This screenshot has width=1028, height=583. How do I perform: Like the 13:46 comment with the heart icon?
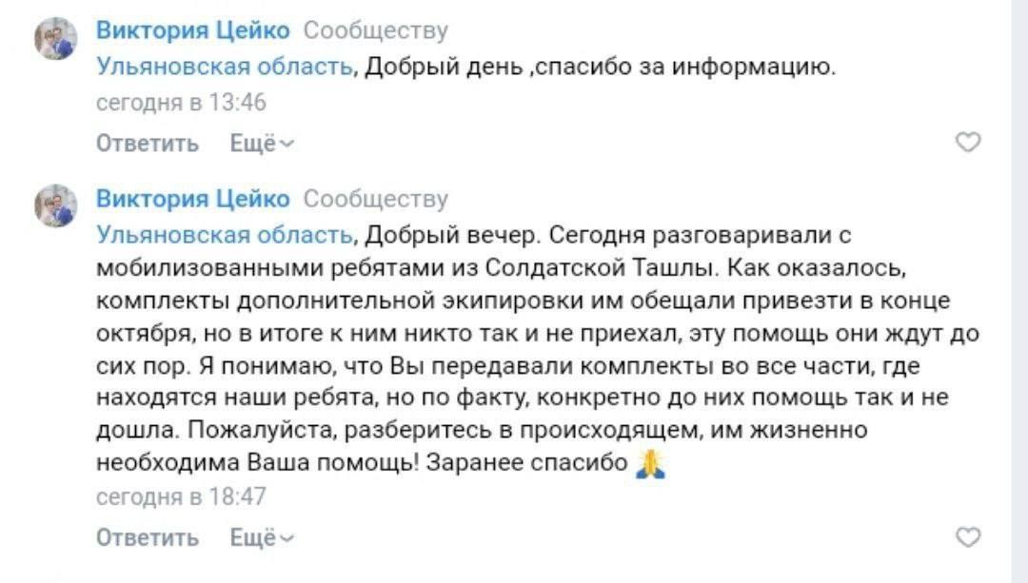coord(967,143)
